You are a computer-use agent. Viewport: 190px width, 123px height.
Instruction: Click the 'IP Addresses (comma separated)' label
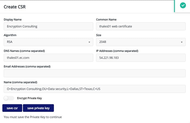pos(117,51)
